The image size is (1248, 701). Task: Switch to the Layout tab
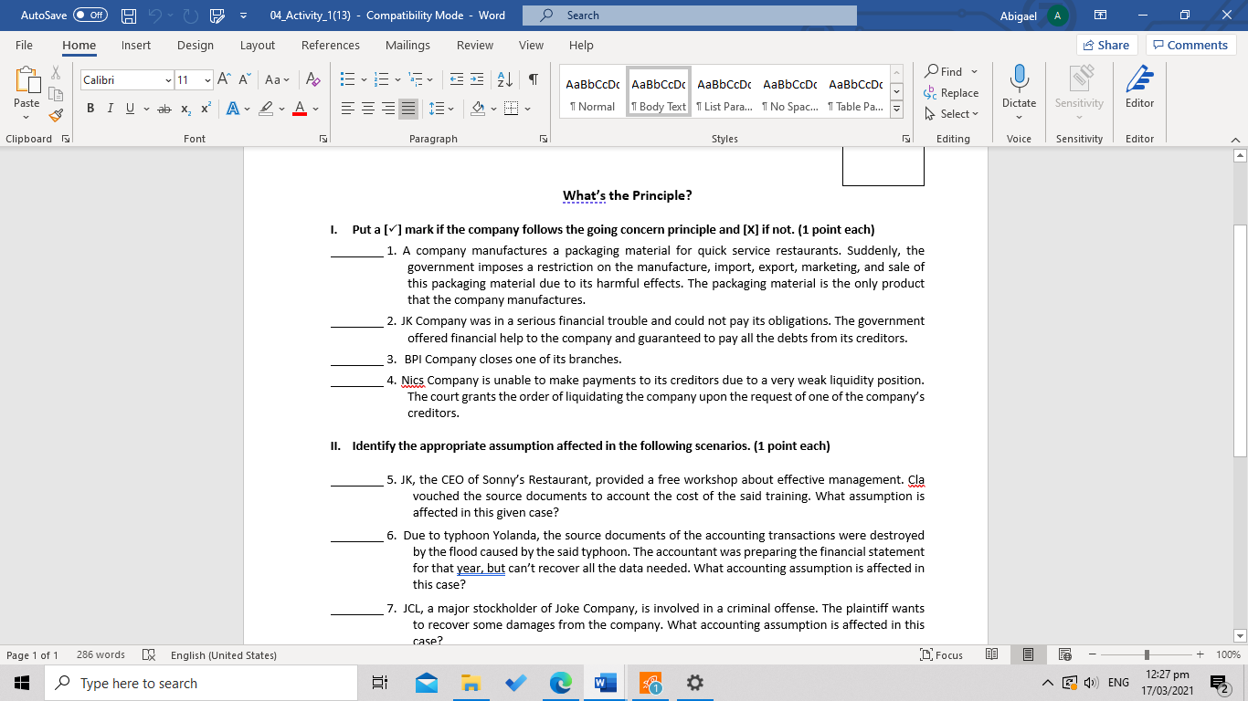(x=258, y=45)
